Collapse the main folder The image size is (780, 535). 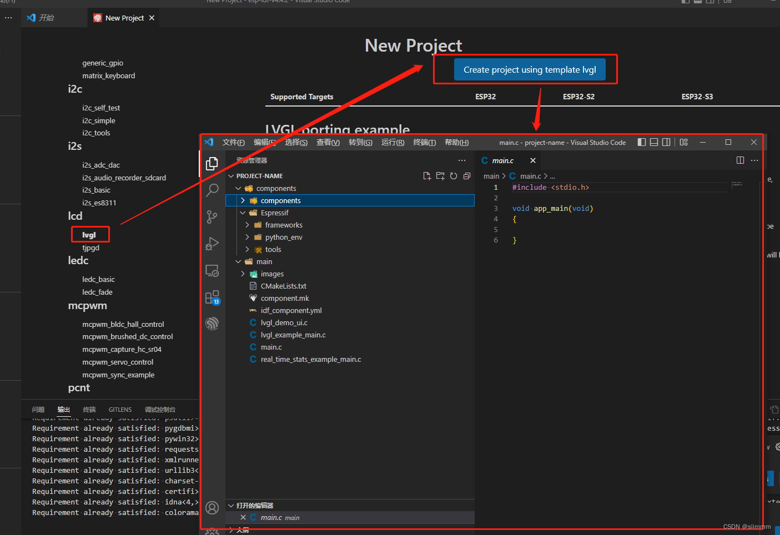[238, 261]
